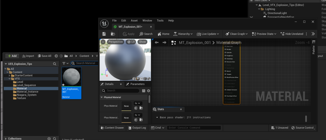The width and height of the screenshot is (326, 140).
Task: Use selected asset for Phys Material
Action: point(136,108)
